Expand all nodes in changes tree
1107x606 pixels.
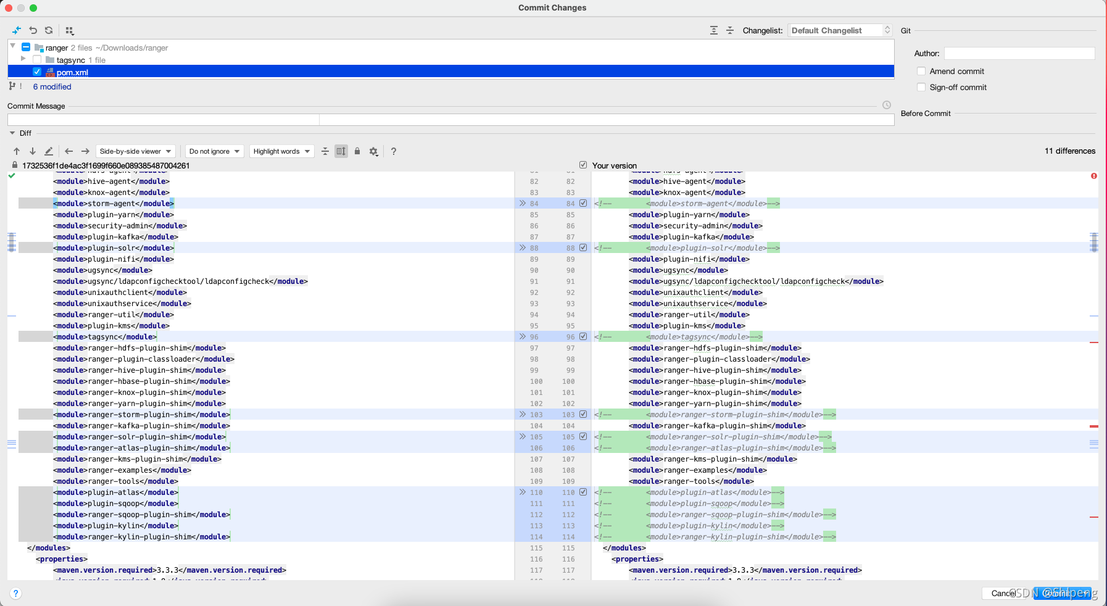pos(714,30)
